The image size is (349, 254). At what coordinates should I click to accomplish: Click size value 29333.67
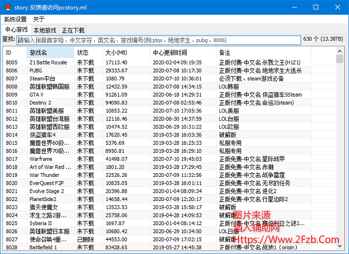point(116,70)
